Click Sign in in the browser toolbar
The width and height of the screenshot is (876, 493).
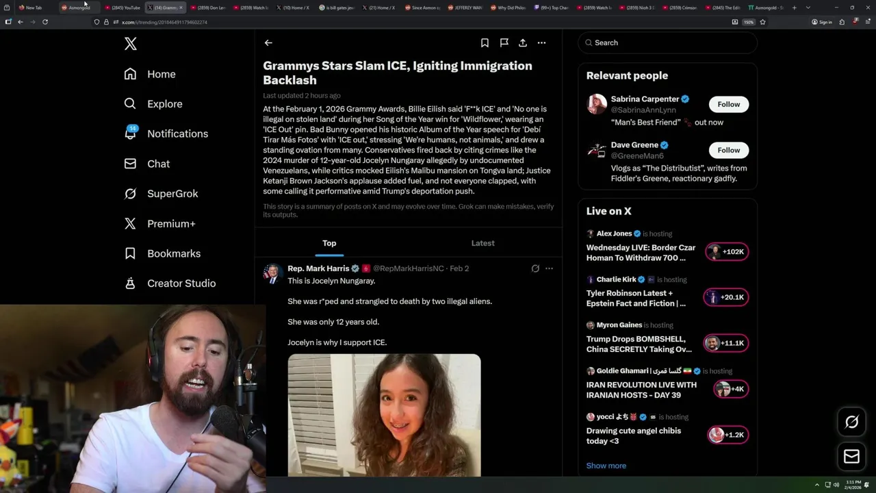(822, 22)
